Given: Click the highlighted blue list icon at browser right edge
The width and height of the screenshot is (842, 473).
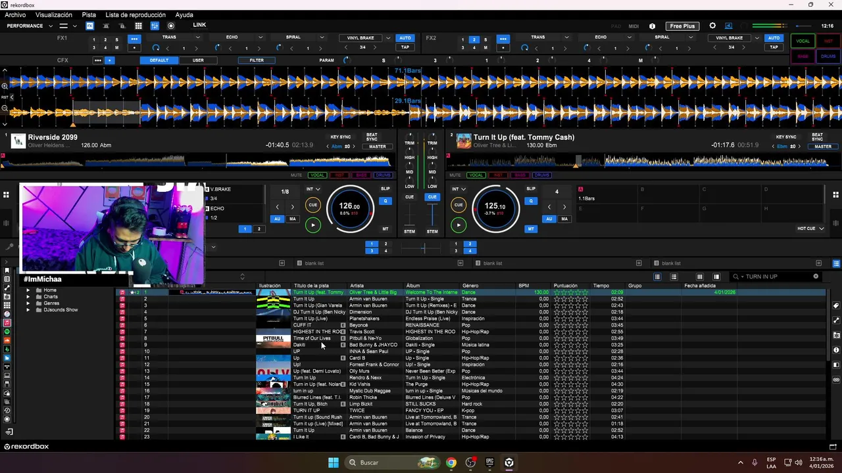Looking at the screenshot, I should click(x=836, y=263).
